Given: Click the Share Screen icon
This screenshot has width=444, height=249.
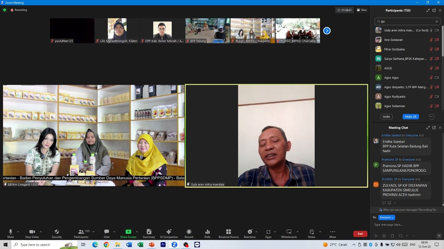Looking at the screenshot, I should coord(128,232).
